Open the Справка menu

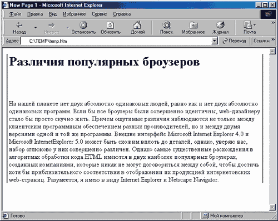click(x=122, y=14)
